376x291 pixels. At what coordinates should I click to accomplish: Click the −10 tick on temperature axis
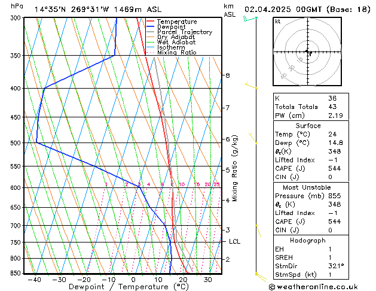(x=108, y=280)
